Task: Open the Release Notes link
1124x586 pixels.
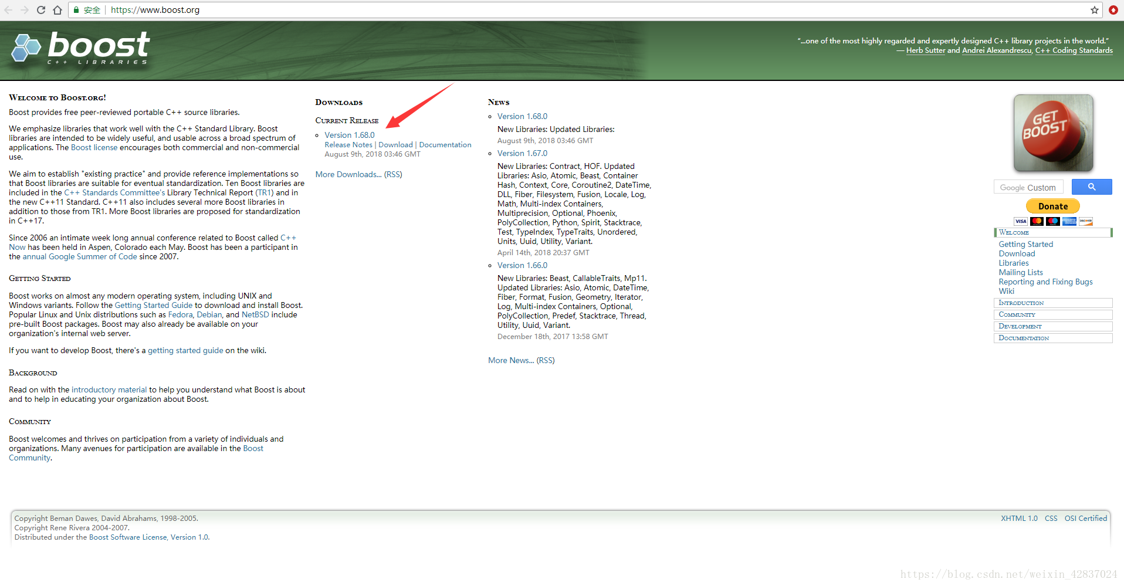Action: [x=348, y=145]
